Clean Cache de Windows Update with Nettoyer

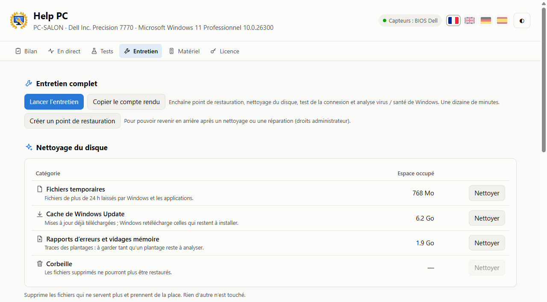point(487,218)
